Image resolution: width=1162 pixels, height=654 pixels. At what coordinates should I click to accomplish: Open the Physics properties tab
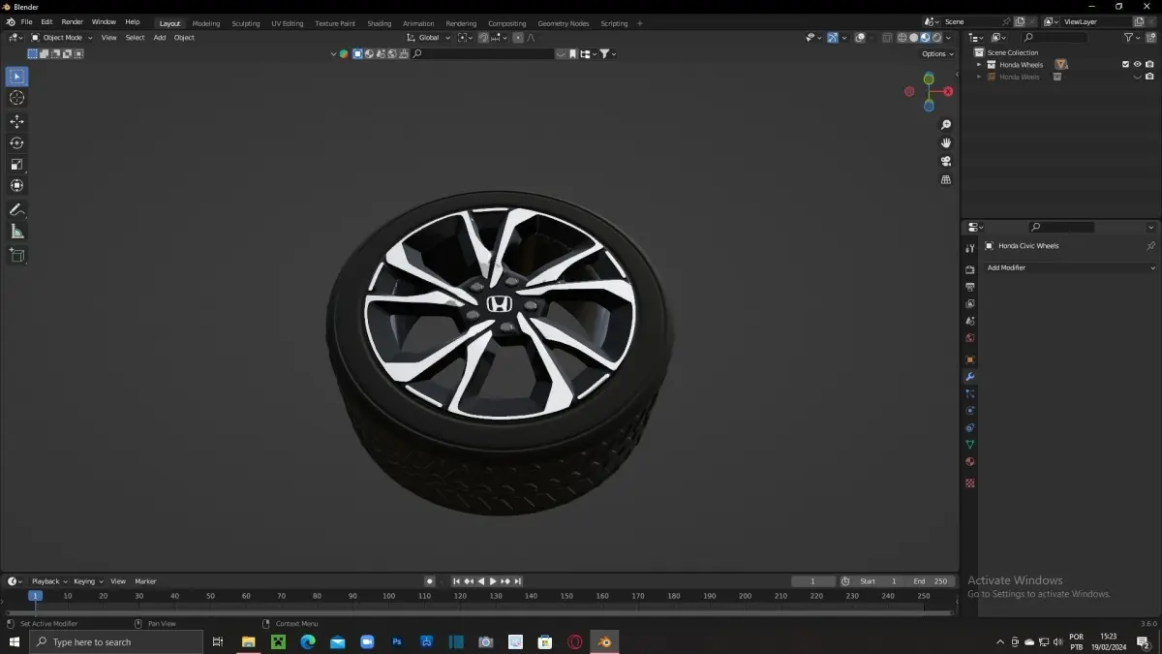coord(969,411)
